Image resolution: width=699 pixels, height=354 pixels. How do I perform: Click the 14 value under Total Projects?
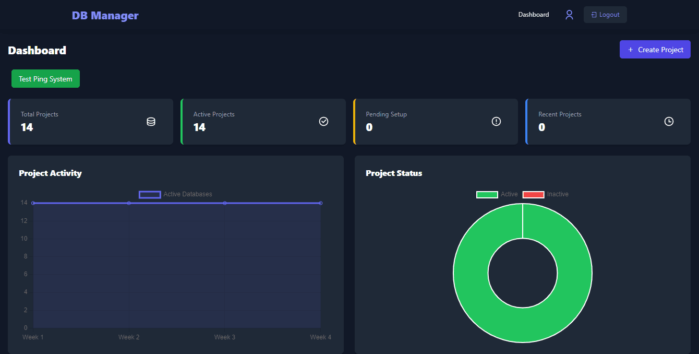pos(27,127)
